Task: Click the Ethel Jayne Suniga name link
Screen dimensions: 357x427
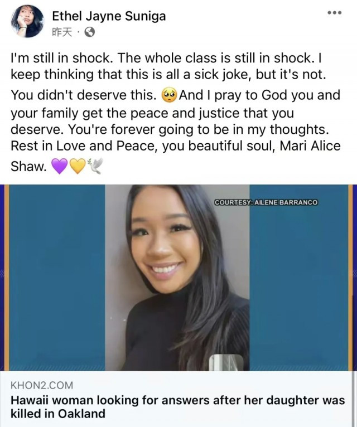Action: click(x=109, y=16)
